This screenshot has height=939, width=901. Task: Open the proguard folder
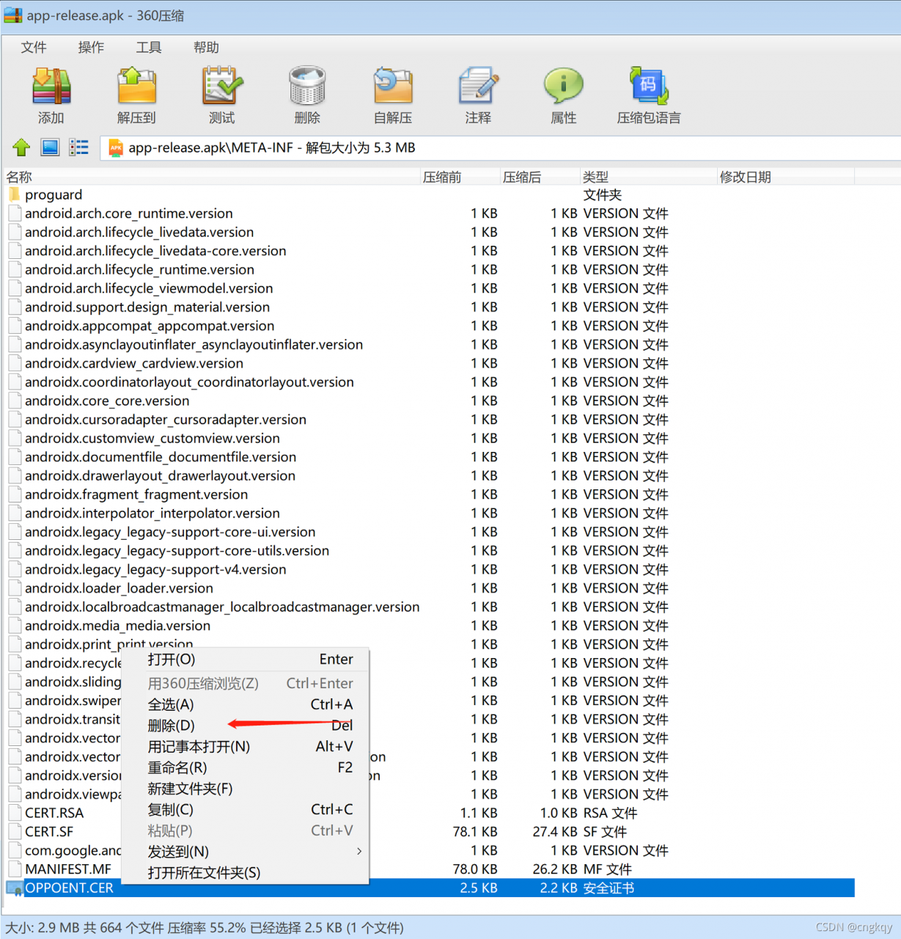54,195
